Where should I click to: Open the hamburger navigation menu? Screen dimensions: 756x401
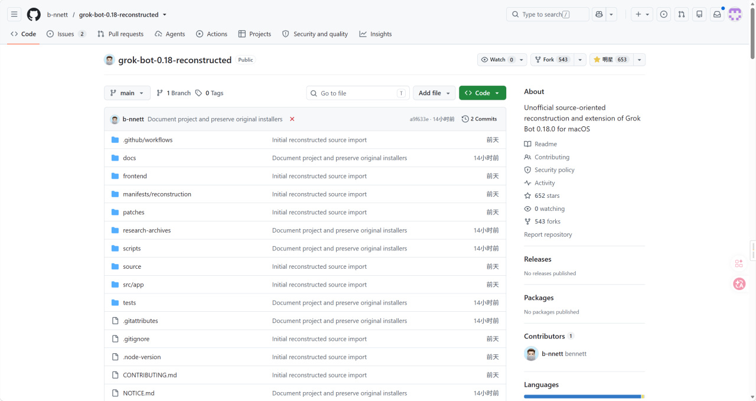pyautogui.click(x=14, y=14)
